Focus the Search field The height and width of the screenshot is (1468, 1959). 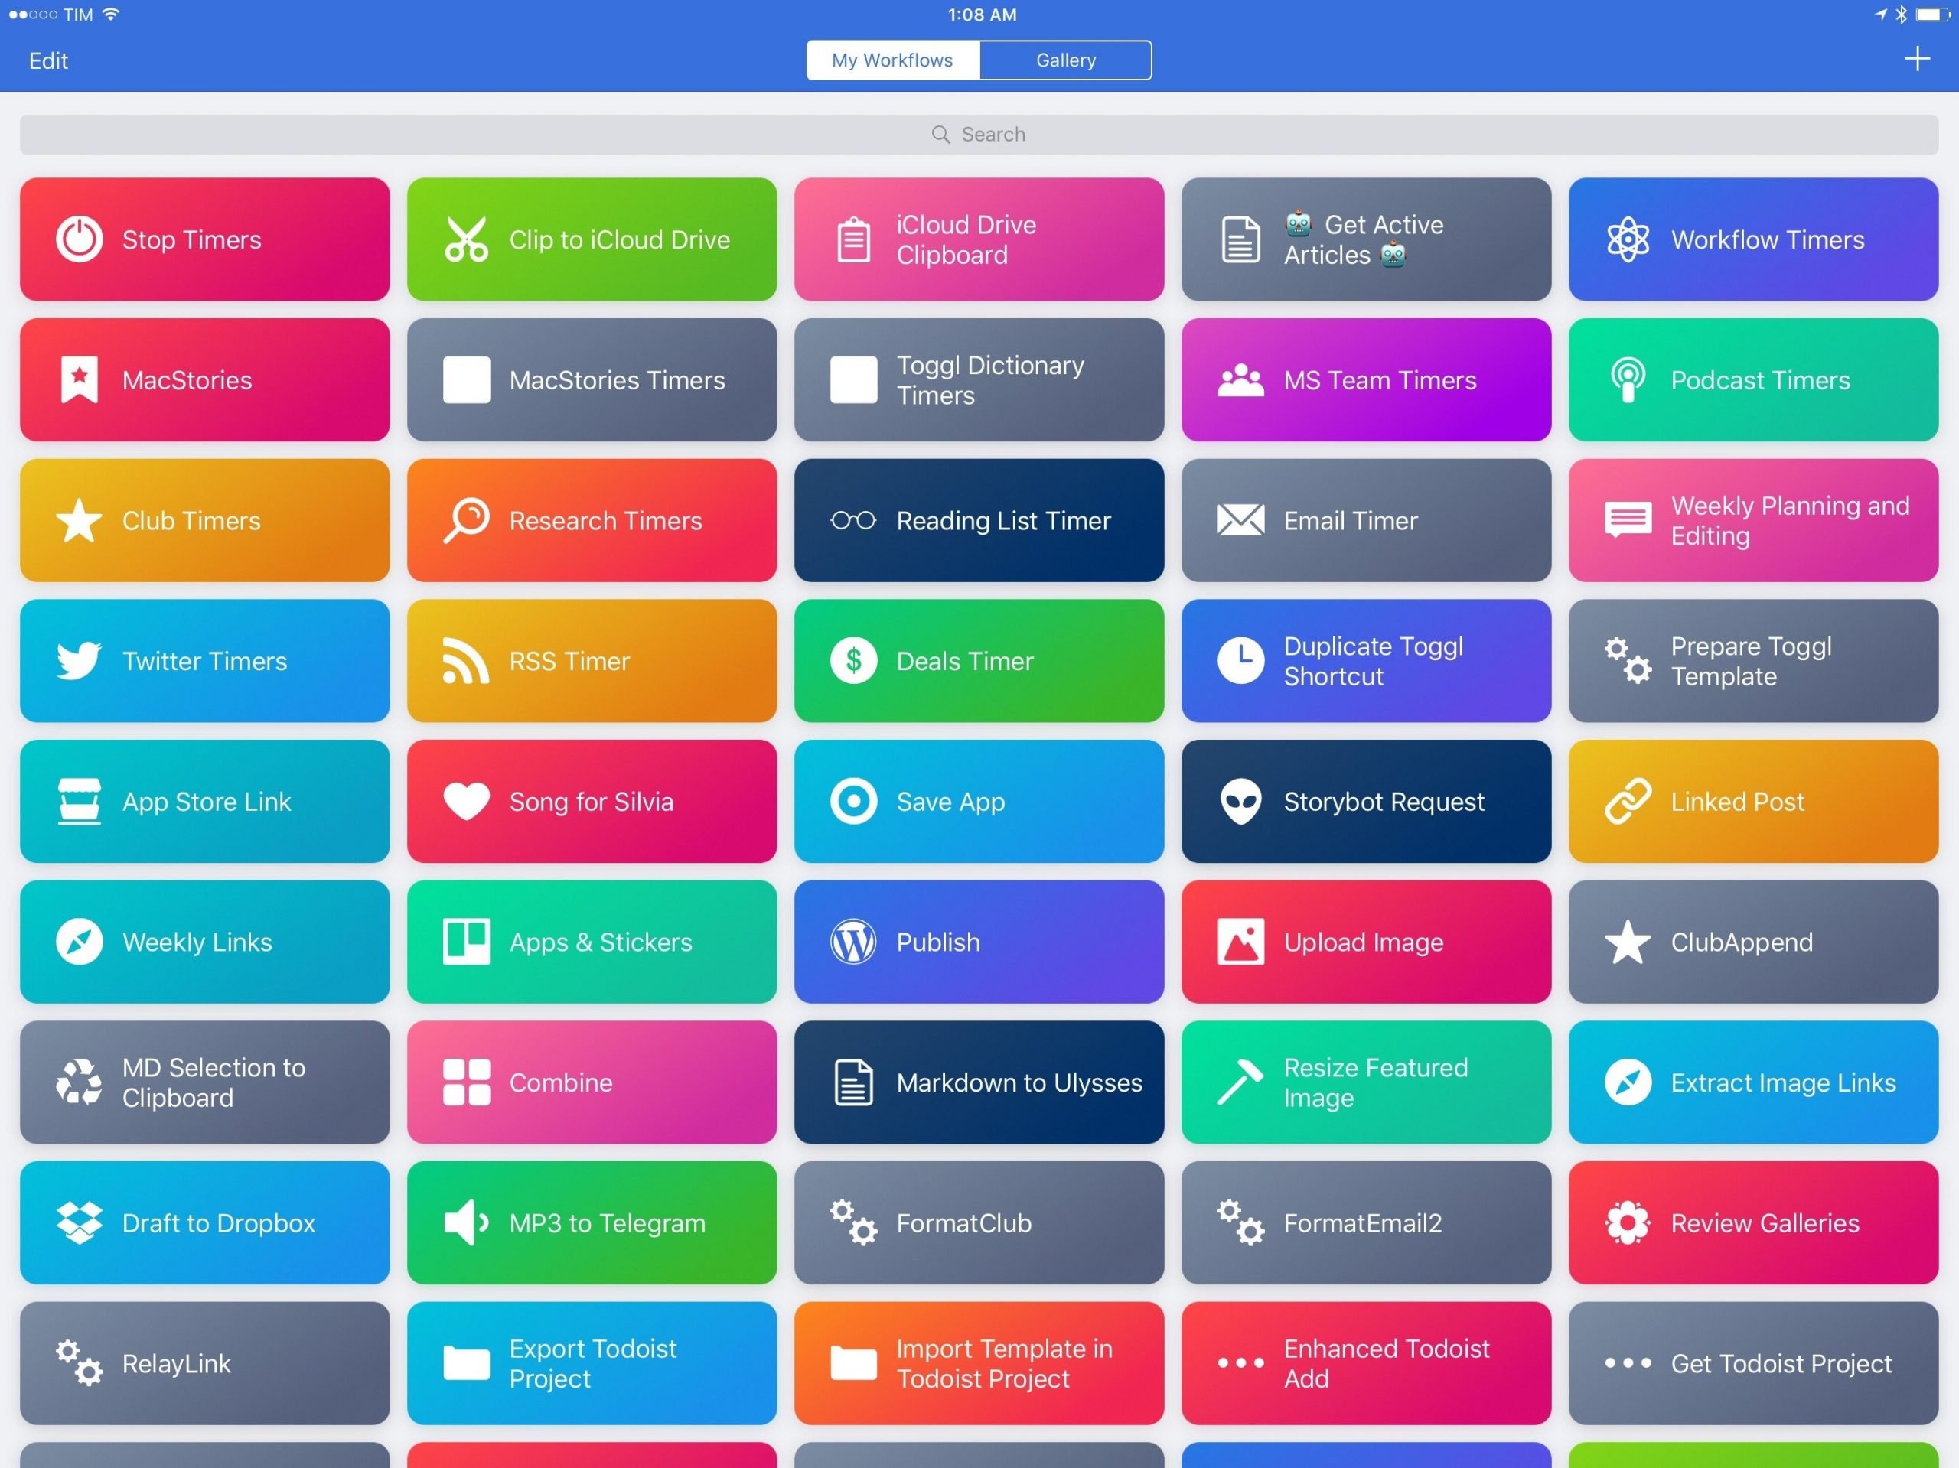(979, 134)
